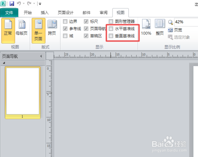This screenshot has height=157, width=198.
Task: Click the horizontal ruler at mark 15
Action: pos(118,55)
